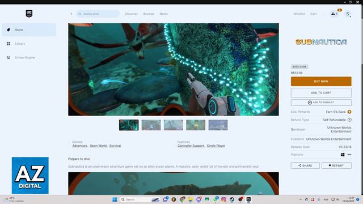Switch to the News tab

[x=163, y=14]
